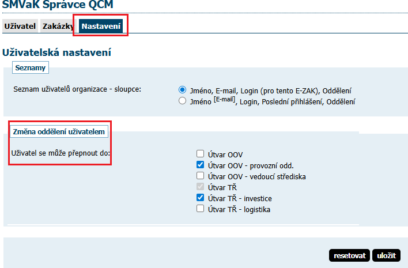Tick Útvar OOV - vedoucí střediska checkbox
408x268 pixels.
[x=201, y=176]
